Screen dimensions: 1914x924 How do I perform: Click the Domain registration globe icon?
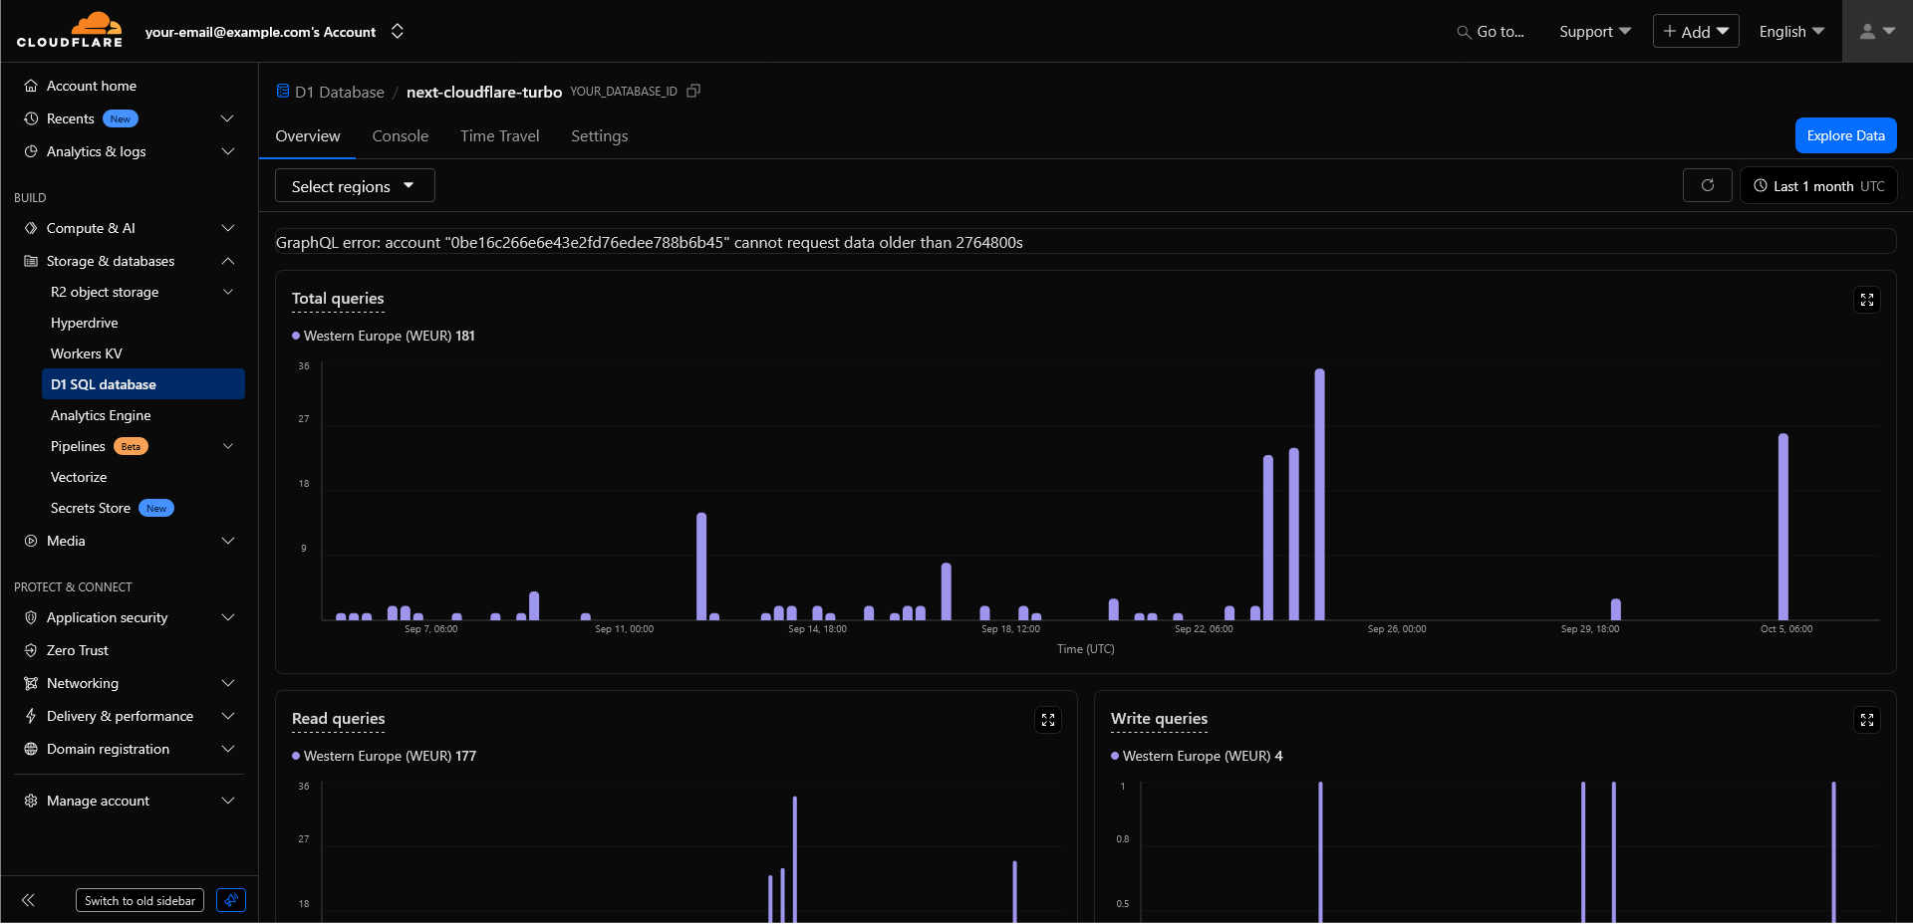31,749
